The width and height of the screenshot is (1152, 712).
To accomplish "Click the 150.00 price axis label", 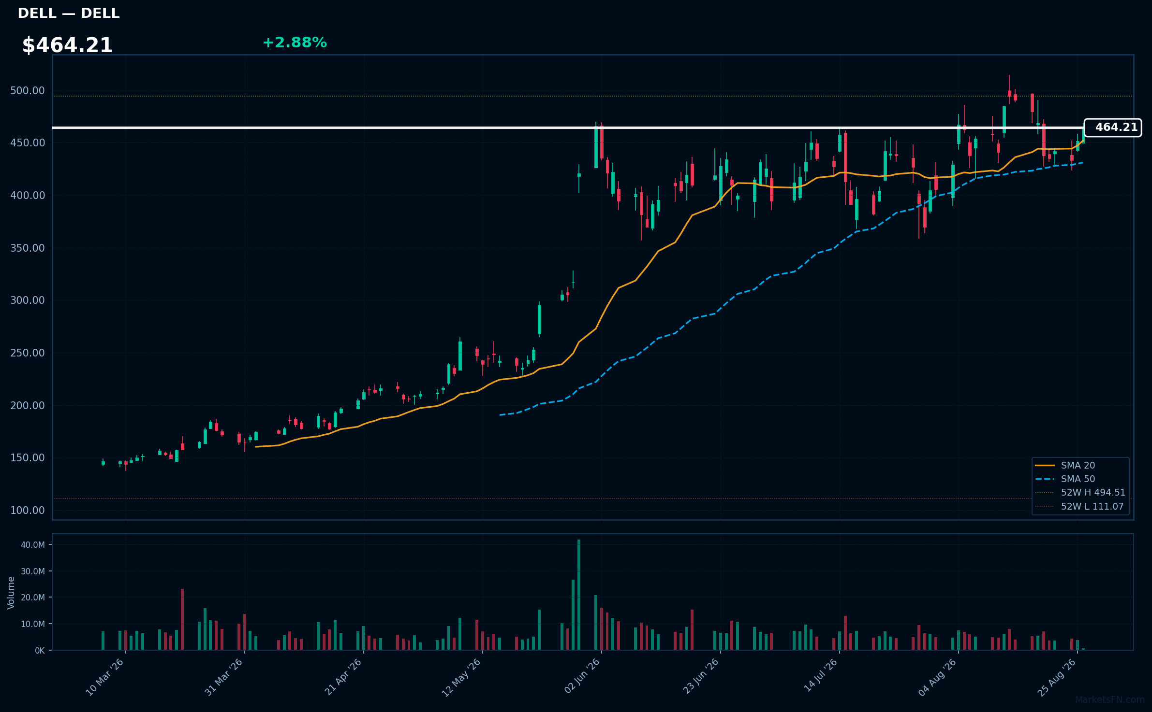I will coord(28,458).
